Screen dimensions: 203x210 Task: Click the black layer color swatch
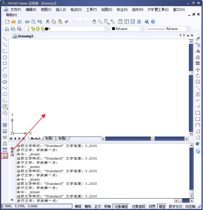pos(47,29)
